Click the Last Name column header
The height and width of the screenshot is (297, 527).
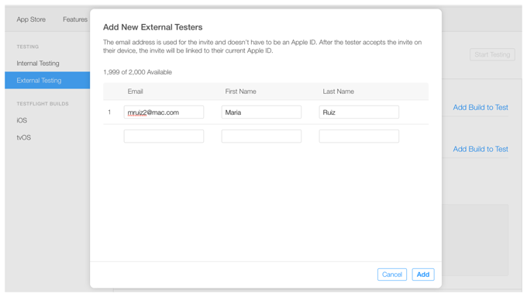click(x=339, y=92)
